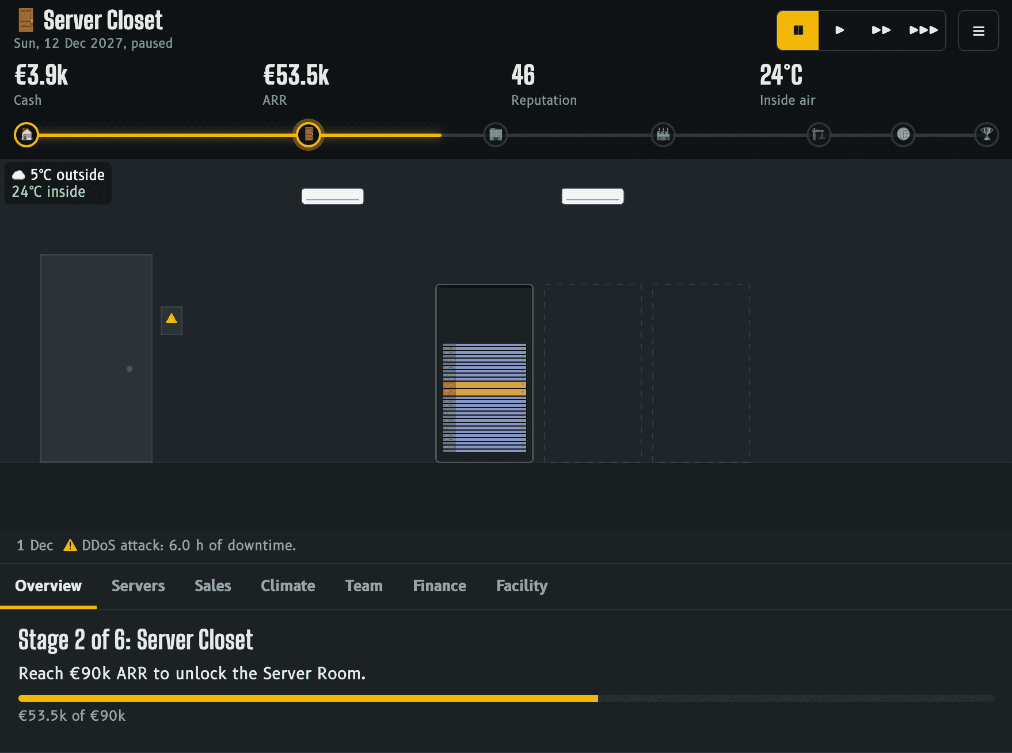Open the Team tab

[x=364, y=586]
